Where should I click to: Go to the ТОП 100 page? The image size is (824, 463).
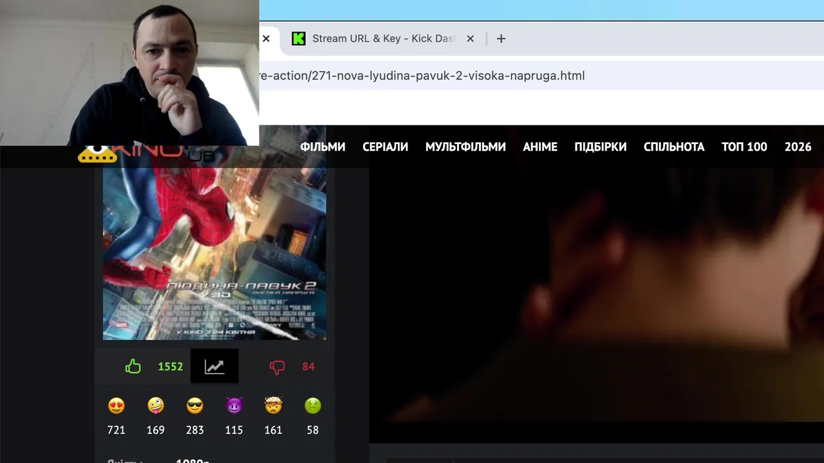coord(744,147)
